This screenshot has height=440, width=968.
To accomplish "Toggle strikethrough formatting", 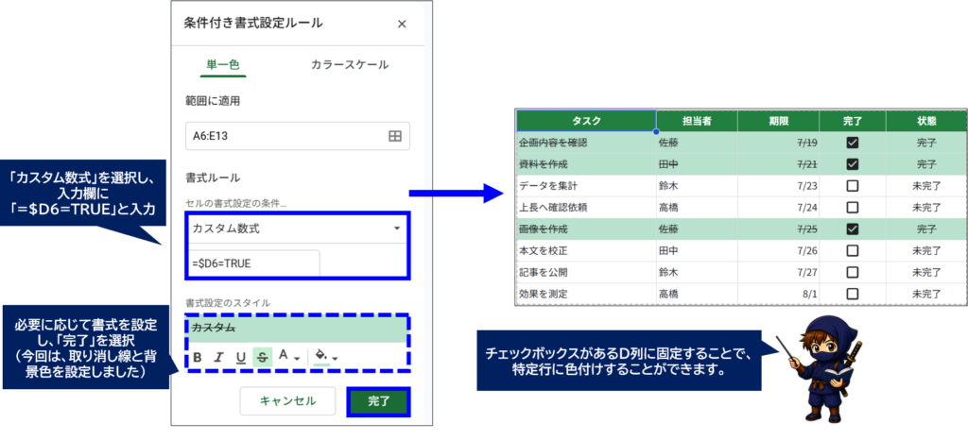I will [x=263, y=357].
